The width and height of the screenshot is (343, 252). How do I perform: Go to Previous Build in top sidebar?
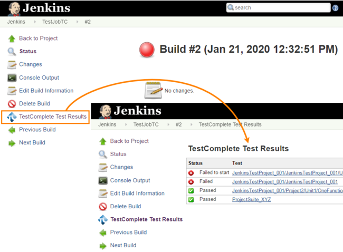click(37, 130)
